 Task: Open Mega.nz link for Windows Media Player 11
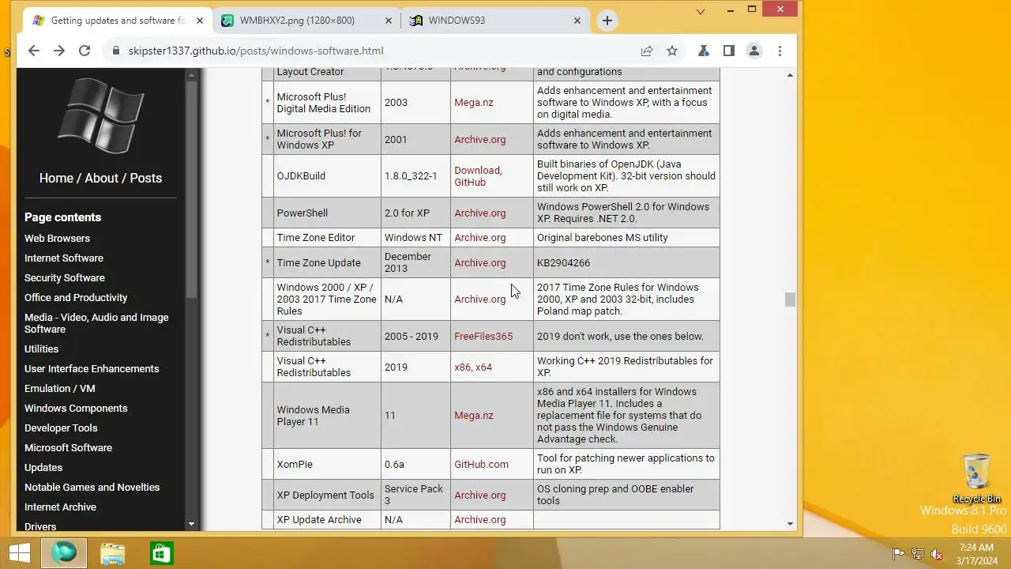pyautogui.click(x=473, y=415)
